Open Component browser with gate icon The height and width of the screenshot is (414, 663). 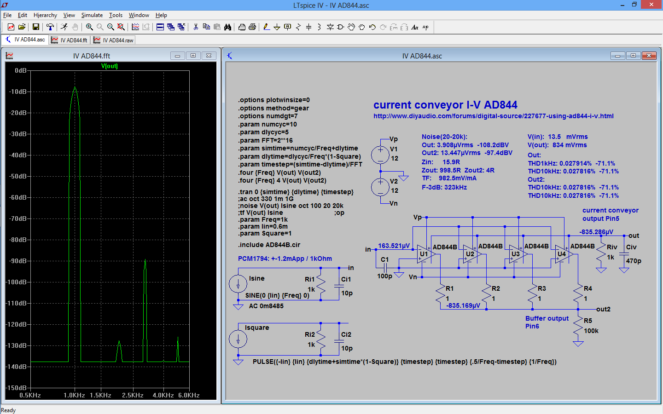tap(341, 27)
